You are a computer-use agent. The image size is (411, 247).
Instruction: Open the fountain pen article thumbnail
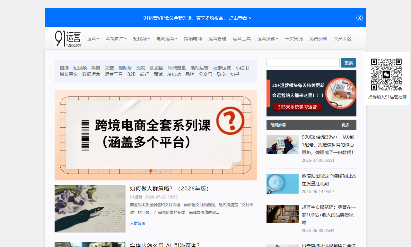tap(90, 209)
